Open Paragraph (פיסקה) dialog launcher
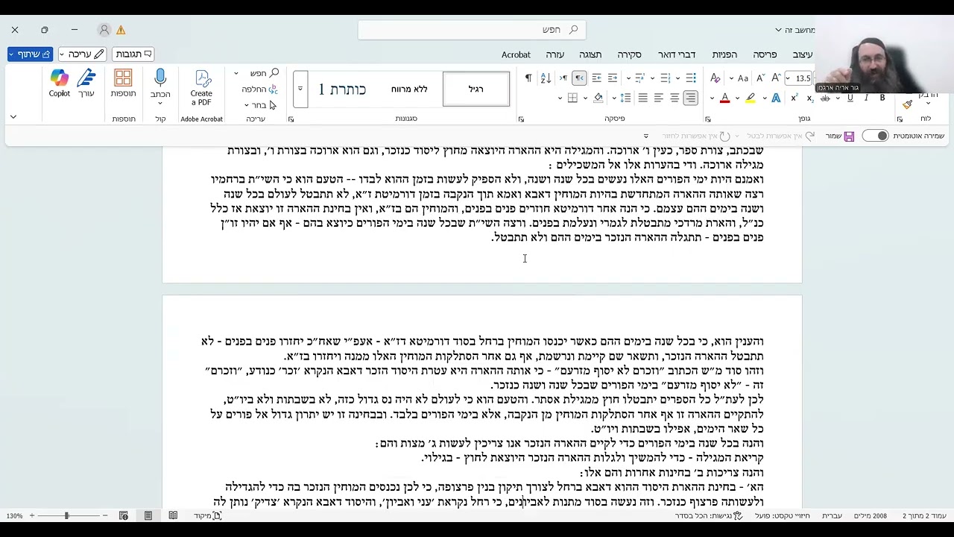The width and height of the screenshot is (954, 537). click(521, 119)
